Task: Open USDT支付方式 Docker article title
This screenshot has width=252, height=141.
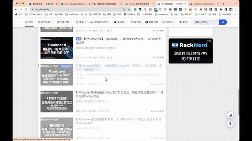Action: 119,94
